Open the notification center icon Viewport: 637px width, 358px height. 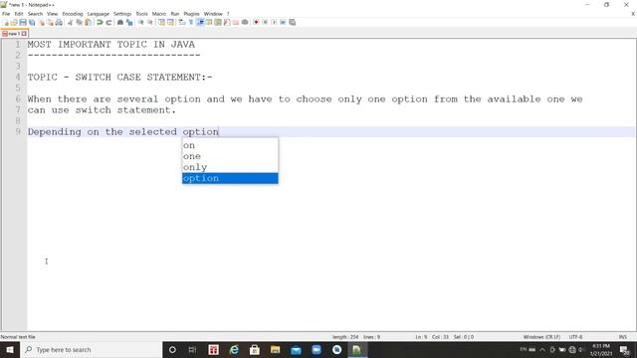coord(624,349)
